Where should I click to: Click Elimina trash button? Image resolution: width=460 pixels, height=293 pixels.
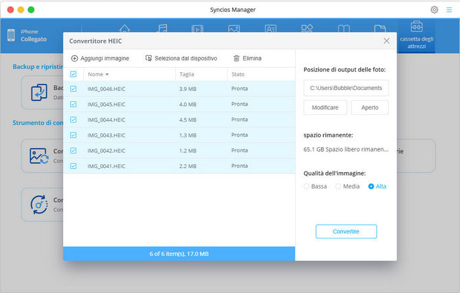(x=247, y=58)
